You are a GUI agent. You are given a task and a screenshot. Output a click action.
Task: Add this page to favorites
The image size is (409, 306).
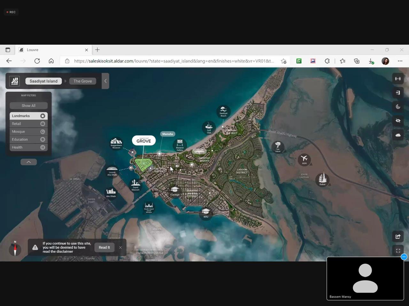[x=283, y=61]
